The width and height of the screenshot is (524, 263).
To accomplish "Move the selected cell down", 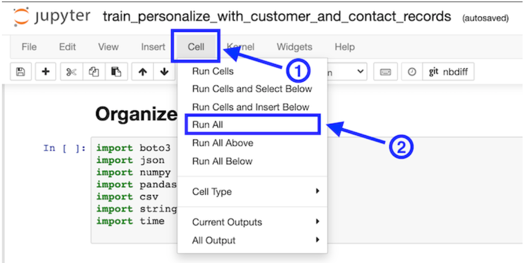I will [164, 72].
